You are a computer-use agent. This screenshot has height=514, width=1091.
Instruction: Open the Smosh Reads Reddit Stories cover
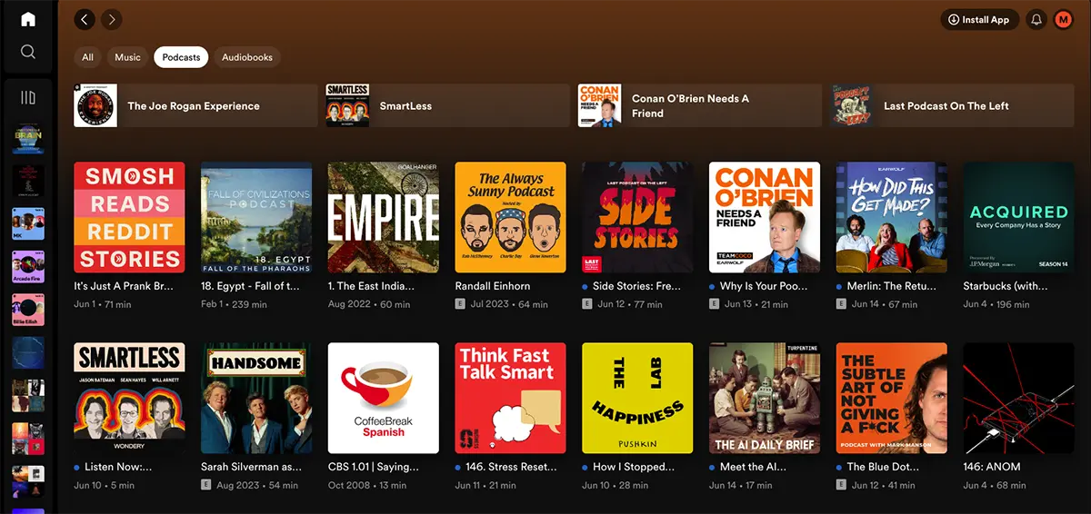pyautogui.click(x=129, y=218)
